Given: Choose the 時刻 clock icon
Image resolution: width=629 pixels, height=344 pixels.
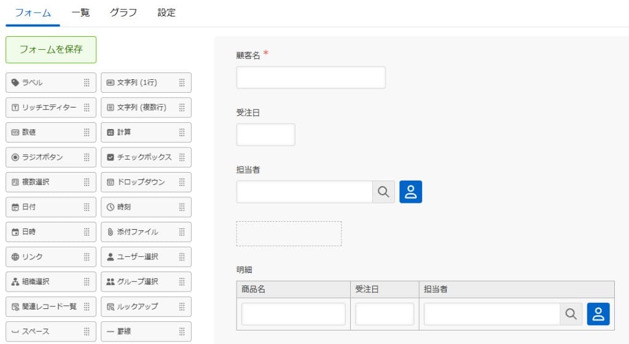Looking at the screenshot, I should coord(111,207).
